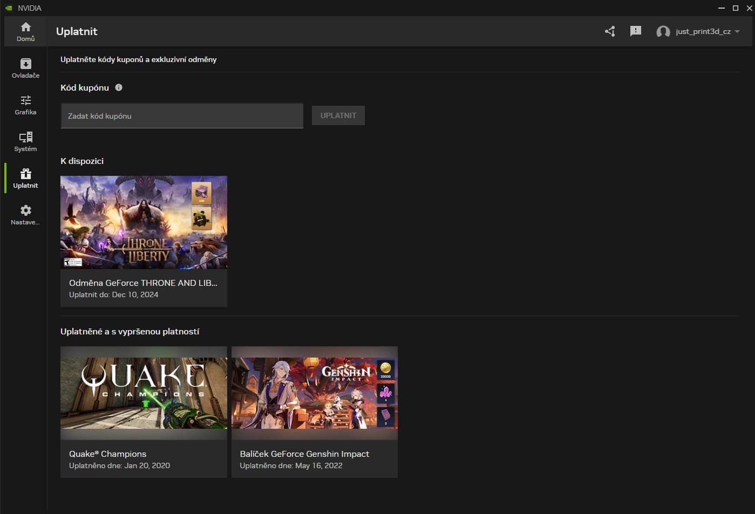Open the Genshin Impact bundle image
This screenshot has width=755, height=514.
click(x=314, y=393)
